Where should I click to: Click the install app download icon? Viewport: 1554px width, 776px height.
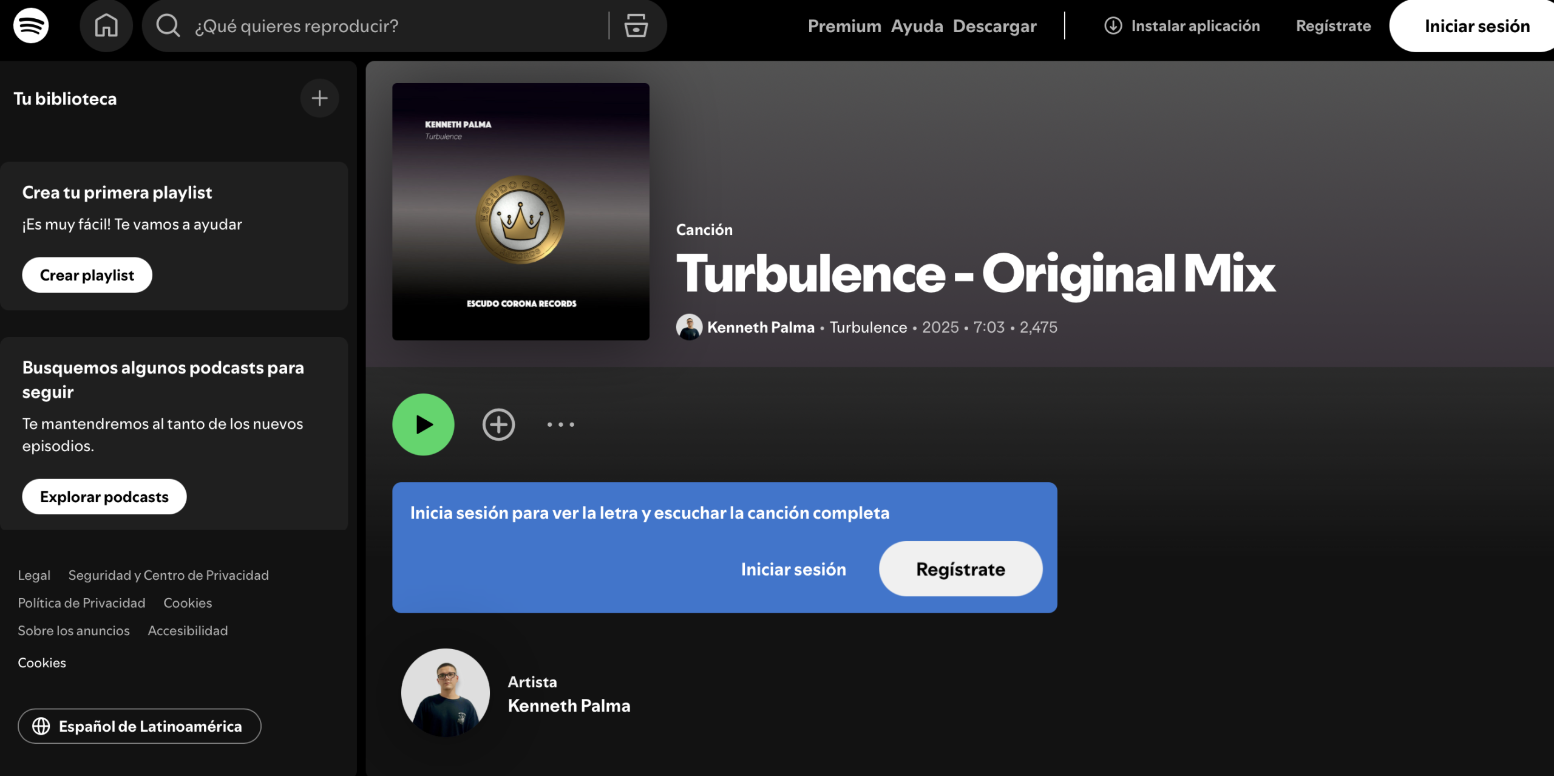1113,26
